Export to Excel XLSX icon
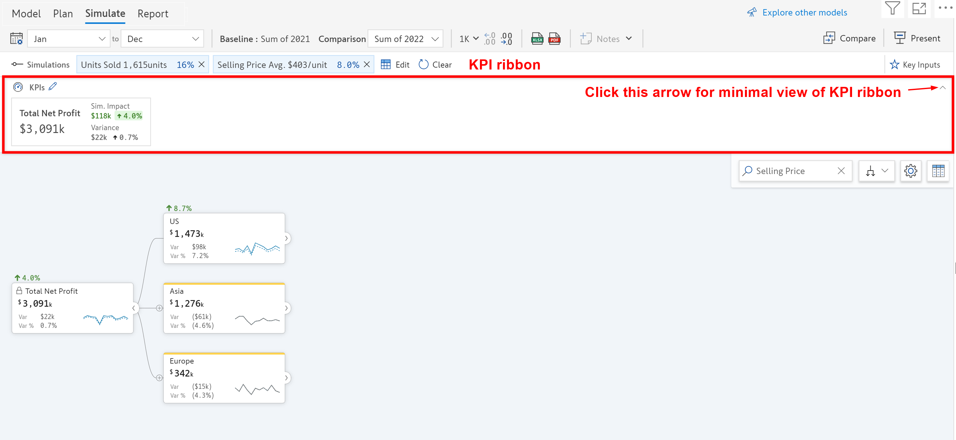 [537, 39]
